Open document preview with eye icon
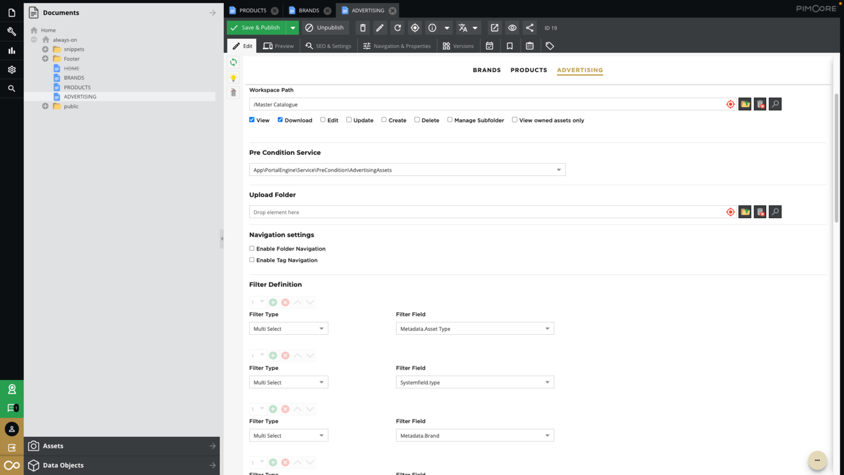 [x=512, y=28]
